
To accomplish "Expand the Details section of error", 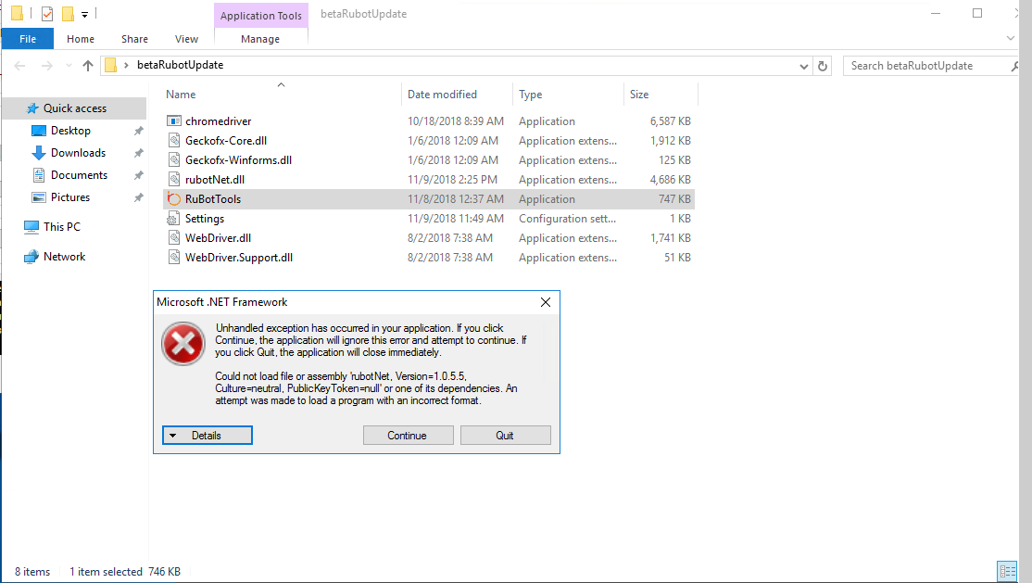I will [207, 436].
